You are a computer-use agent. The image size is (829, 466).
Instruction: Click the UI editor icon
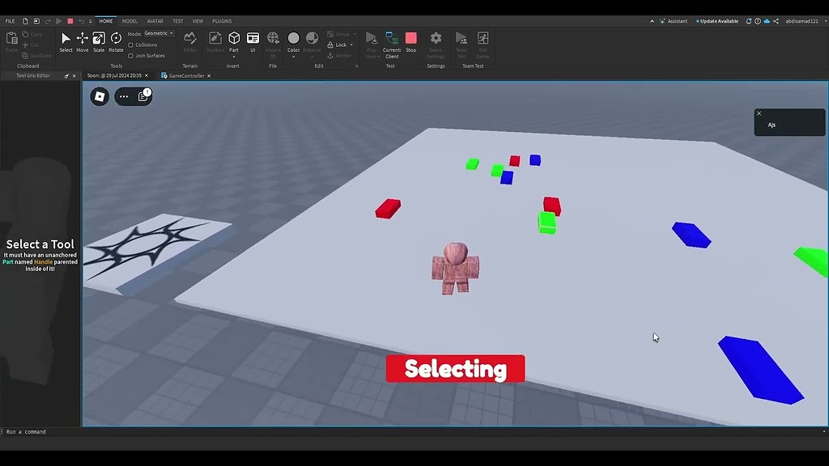(x=253, y=38)
